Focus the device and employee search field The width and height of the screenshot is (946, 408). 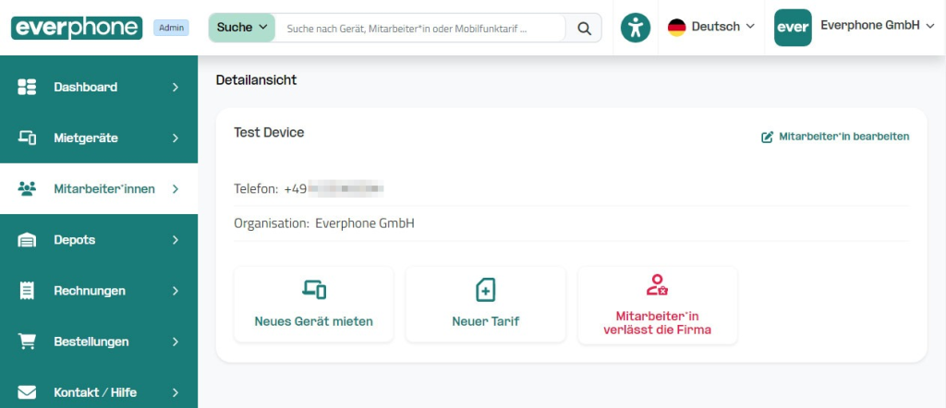420,29
